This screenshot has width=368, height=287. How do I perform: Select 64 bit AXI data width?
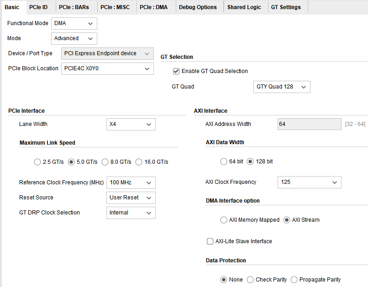coord(224,161)
